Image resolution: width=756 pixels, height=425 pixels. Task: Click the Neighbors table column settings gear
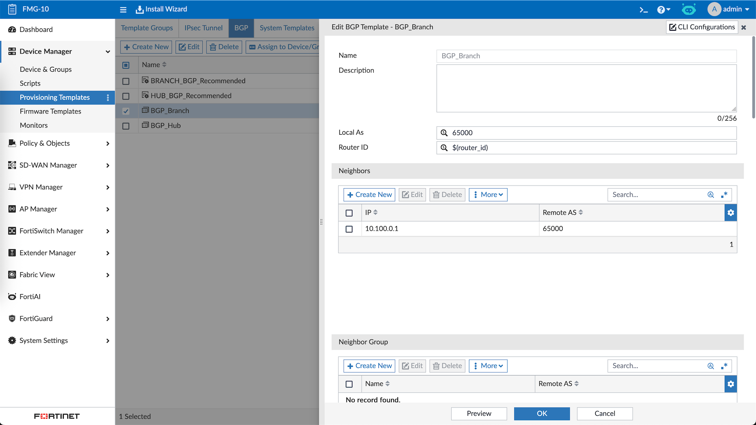tap(730, 213)
